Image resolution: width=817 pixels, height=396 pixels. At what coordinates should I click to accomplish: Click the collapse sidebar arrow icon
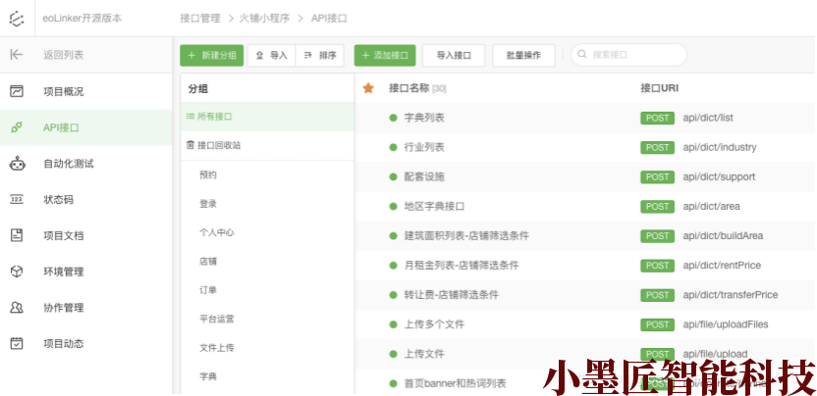(x=16, y=55)
